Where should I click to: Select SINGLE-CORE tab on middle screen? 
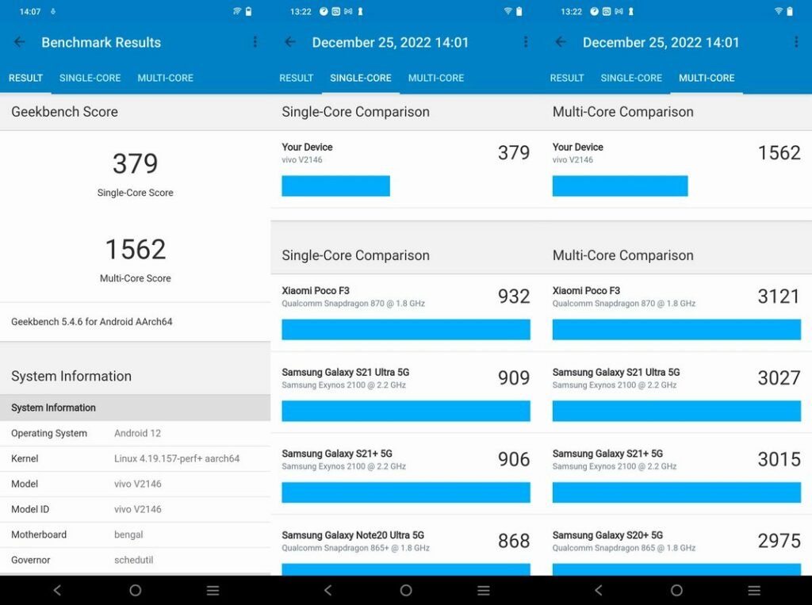[361, 78]
